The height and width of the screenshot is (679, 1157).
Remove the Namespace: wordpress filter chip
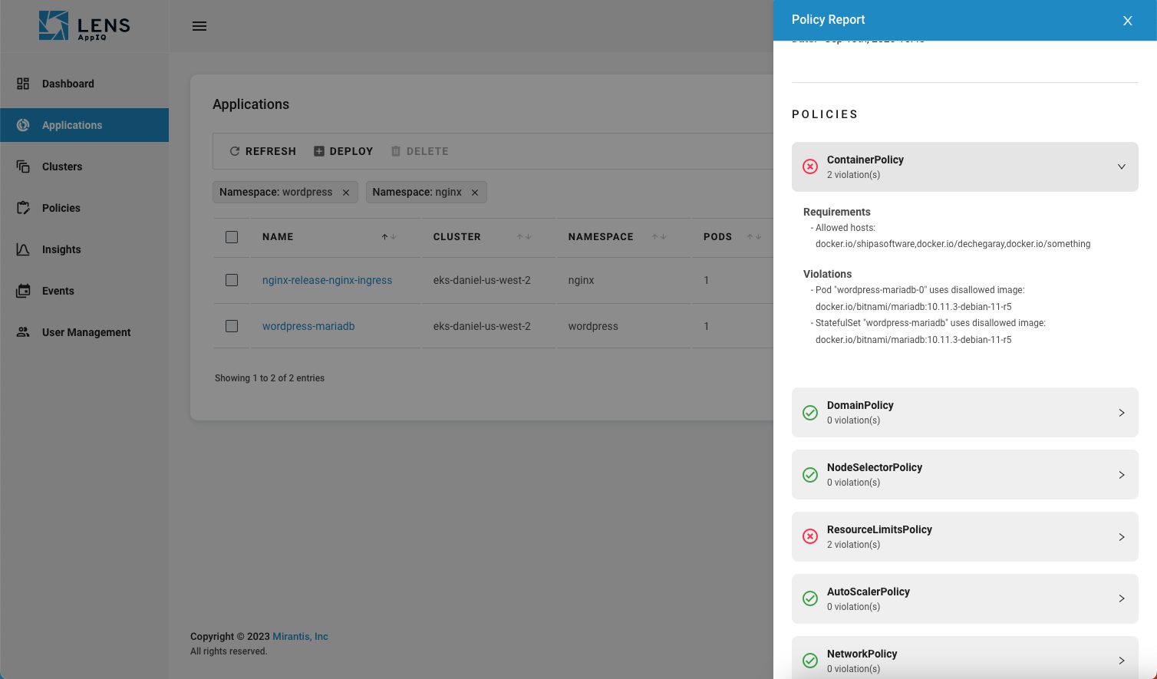(x=346, y=193)
